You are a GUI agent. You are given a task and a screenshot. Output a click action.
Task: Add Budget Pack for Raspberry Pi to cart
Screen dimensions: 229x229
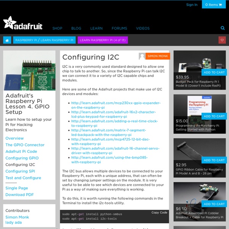[x=214, y=73]
